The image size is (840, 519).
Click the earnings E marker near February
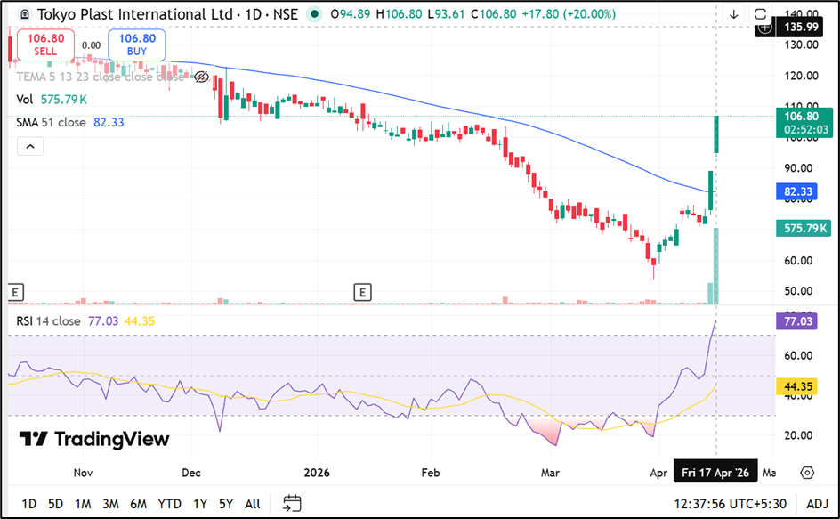coord(361,291)
